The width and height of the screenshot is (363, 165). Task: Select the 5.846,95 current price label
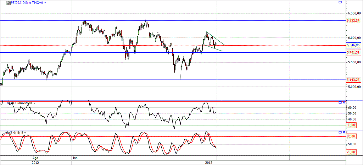pyautogui.click(x=353, y=45)
